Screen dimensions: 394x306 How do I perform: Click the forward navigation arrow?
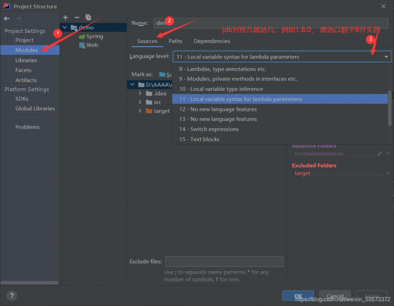pyautogui.click(x=18, y=18)
